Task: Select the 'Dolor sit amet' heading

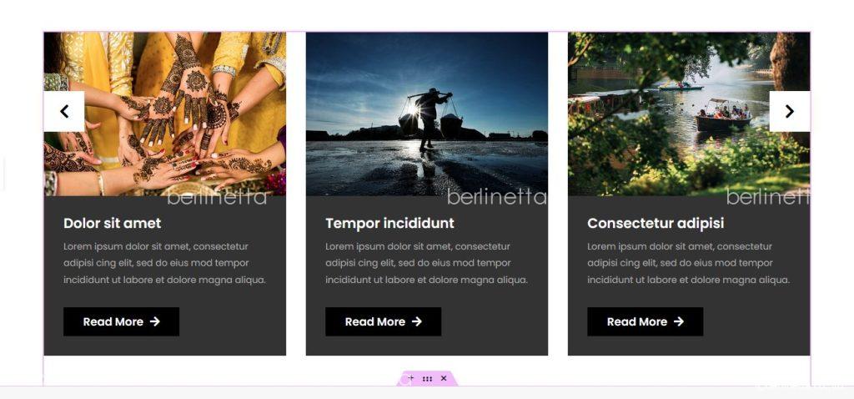Action: pyautogui.click(x=113, y=224)
